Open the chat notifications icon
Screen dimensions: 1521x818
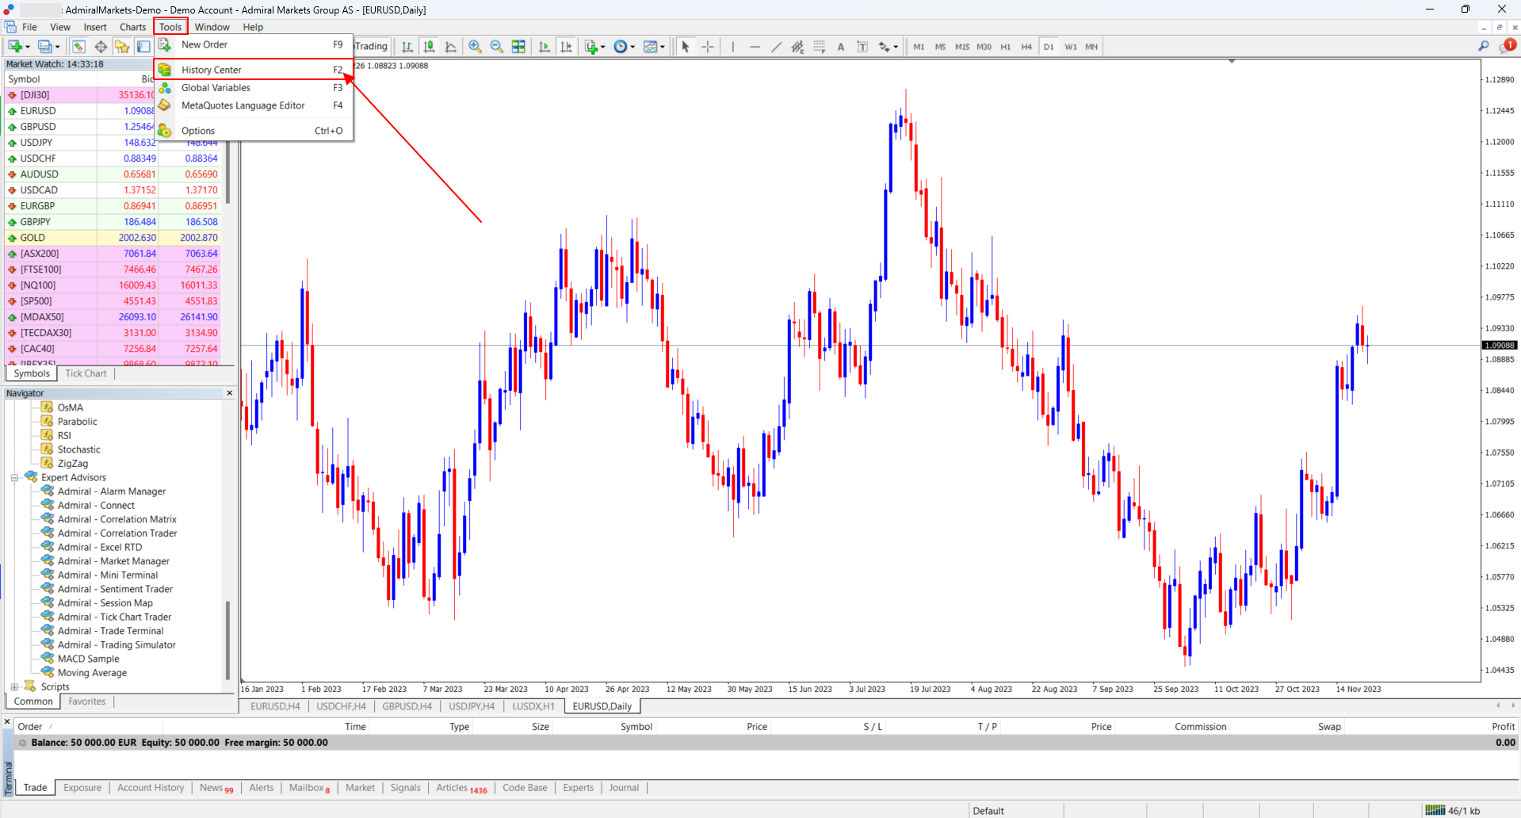tap(1507, 46)
